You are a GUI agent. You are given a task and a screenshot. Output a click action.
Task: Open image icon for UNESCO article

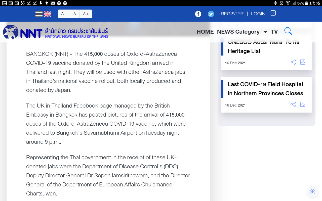(303, 62)
